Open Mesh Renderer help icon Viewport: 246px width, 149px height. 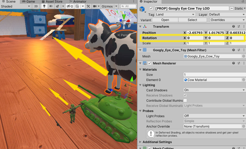click(x=234, y=63)
